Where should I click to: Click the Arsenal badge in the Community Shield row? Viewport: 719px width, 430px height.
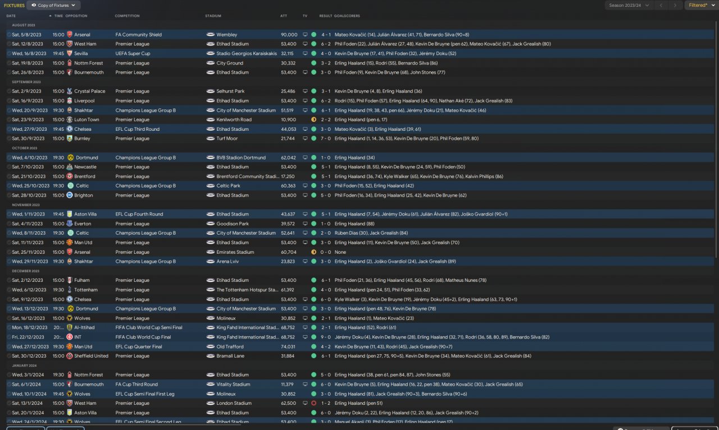70,35
